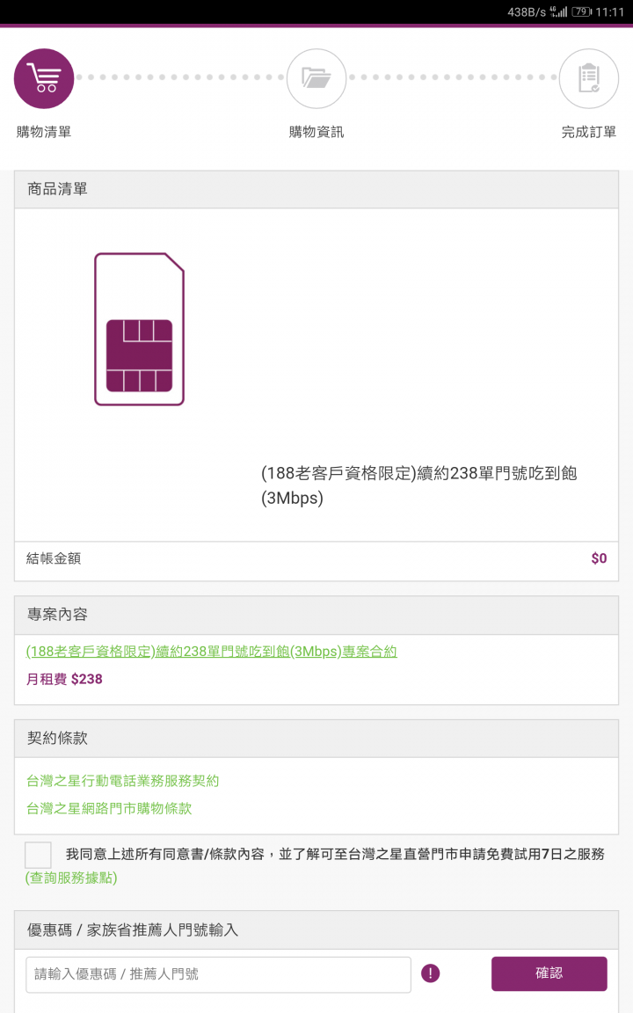The image size is (633, 1013).
Task: Click the folder shopping info step icon
Action: coord(316,79)
